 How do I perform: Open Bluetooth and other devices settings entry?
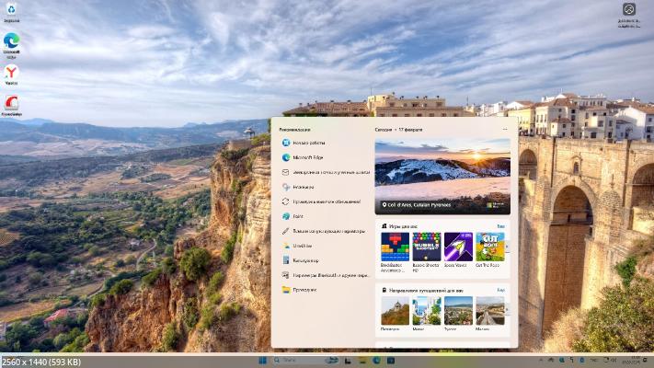[326, 275]
